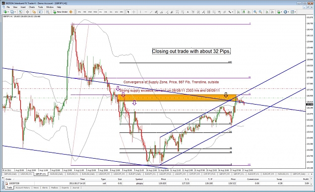
Task: Expand the New Chart dropdown arrow
Action: click(8, 12)
